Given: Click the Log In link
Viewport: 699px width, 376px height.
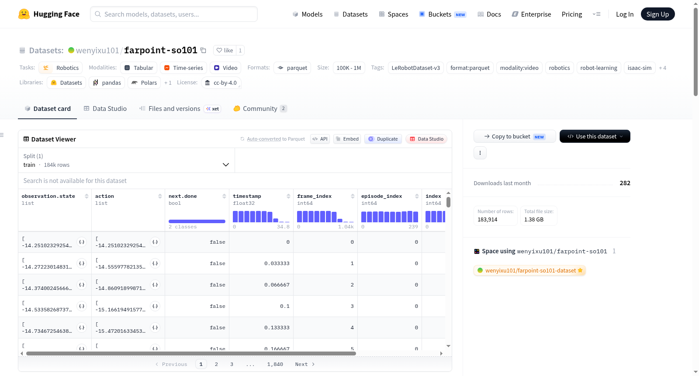Looking at the screenshot, I should tap(625, 14).
